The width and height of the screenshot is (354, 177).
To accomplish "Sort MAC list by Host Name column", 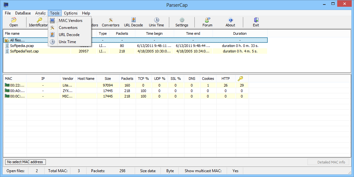I will coord(86,79).
